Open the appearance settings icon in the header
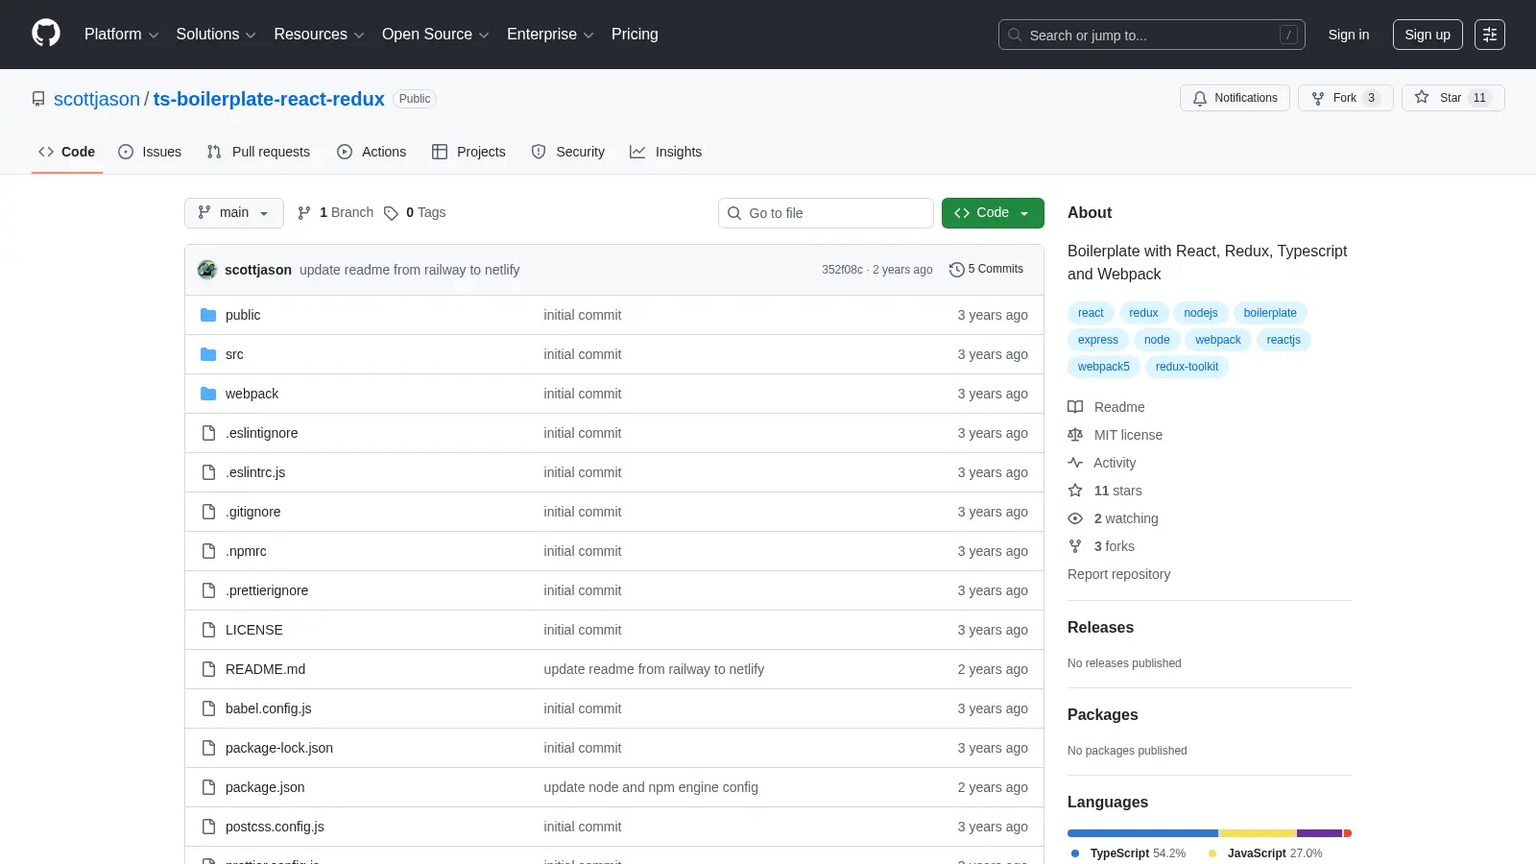The height and width of the screenshot is (864, 1536). click(1490, 35)
